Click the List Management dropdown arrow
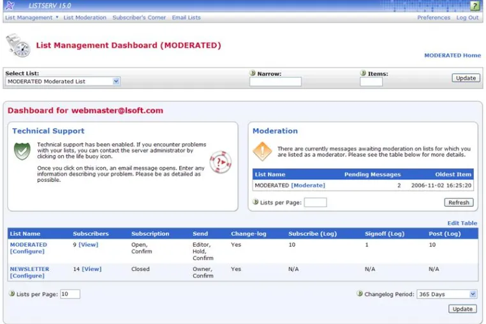 coord(57,17)
